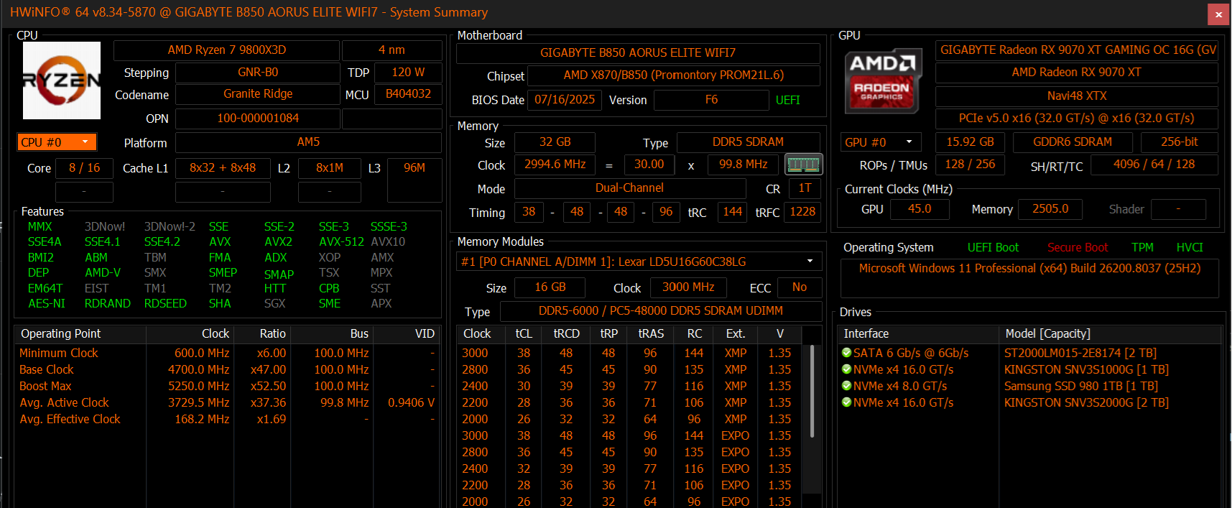Select the Avg. Effective Clock row

point(227,420)
